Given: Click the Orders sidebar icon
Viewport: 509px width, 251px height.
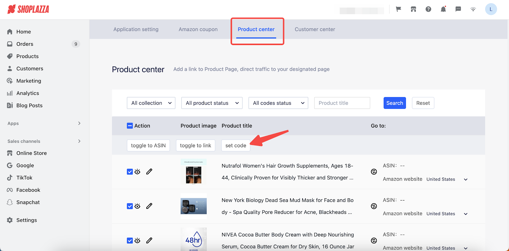Looking at the screenshot, I should click(x=10, y=44).
